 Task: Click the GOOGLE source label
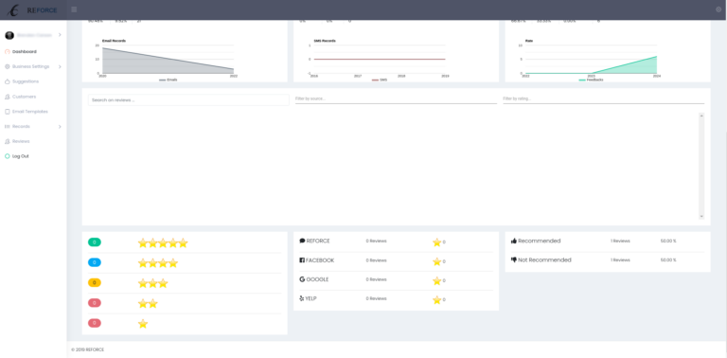[318, 279]
